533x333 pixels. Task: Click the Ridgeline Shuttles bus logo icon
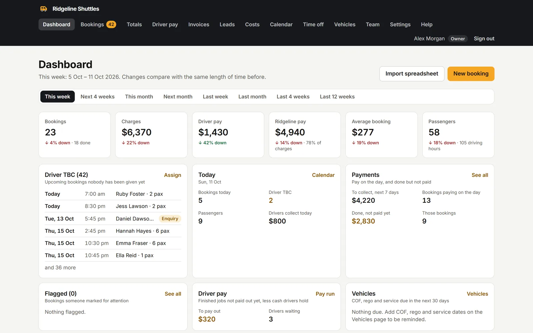coord(44,9)
